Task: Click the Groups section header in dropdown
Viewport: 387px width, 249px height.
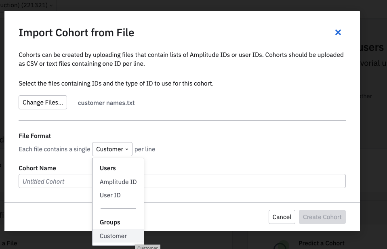Action: 110,222
